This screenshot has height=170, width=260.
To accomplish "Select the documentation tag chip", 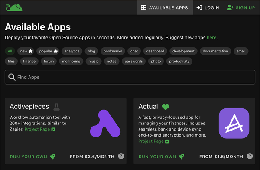I will pyautogui.click(x=215, y=51).
